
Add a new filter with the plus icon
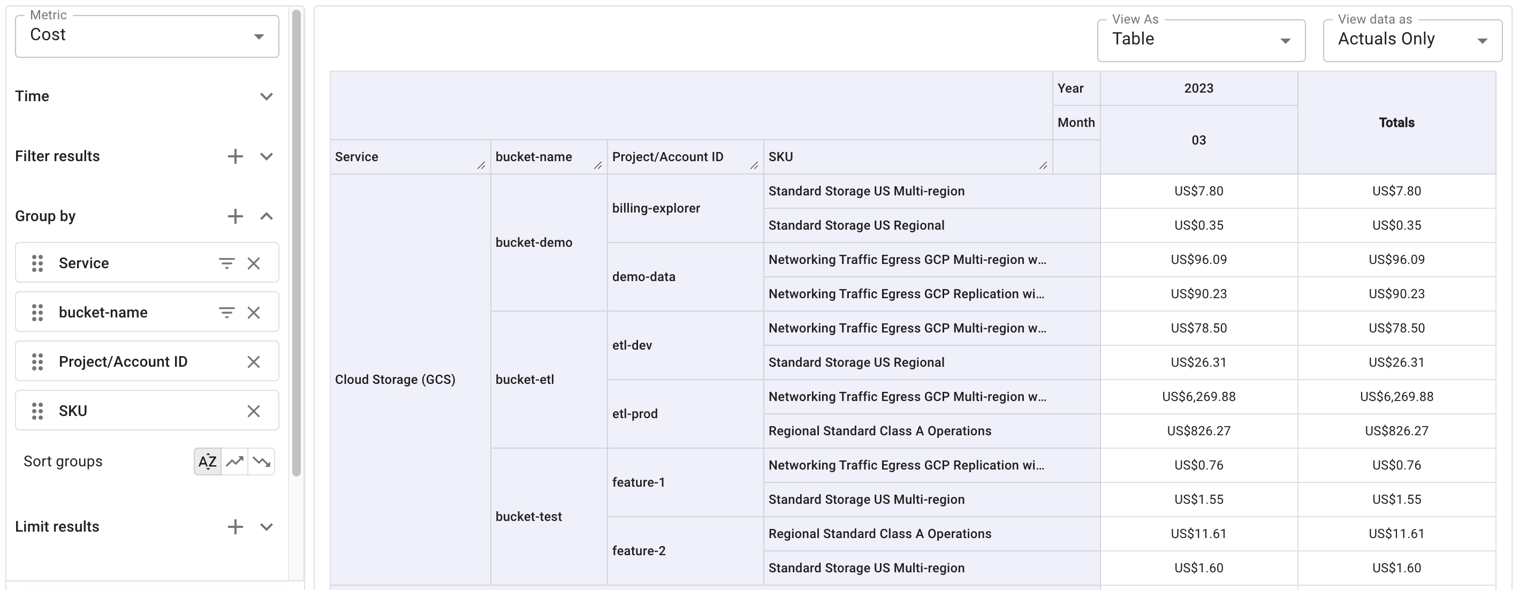[236, 156]
